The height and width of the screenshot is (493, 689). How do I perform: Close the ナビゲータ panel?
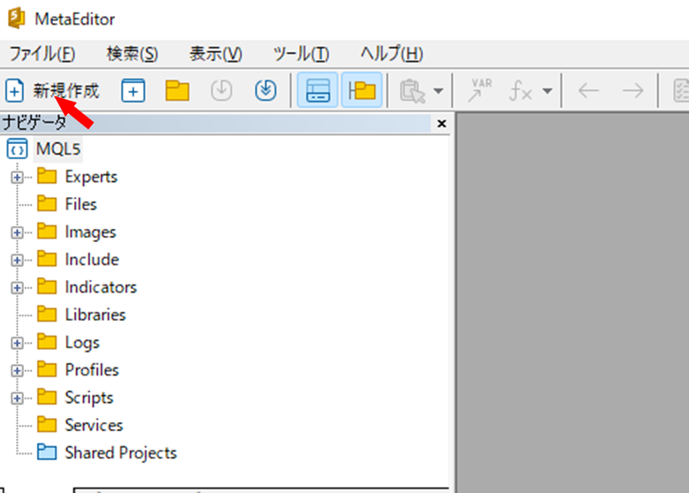[x=442, y=124]
